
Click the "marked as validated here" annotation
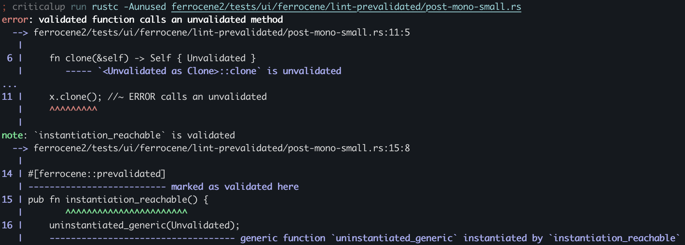pos(235,187)
